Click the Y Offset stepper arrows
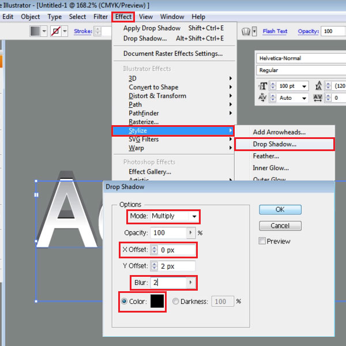Image resolution: width=346 pixels, height=346 pixels. click(x=154, y=266)
